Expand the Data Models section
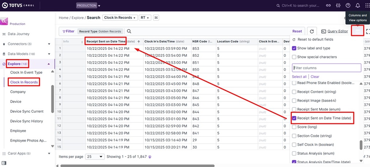Viewport: 370px width, 167px height. [x=49, y=54]
